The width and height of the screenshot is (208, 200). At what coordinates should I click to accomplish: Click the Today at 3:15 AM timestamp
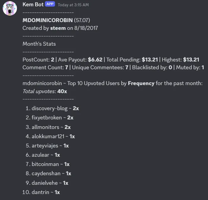tap(73, 5)
